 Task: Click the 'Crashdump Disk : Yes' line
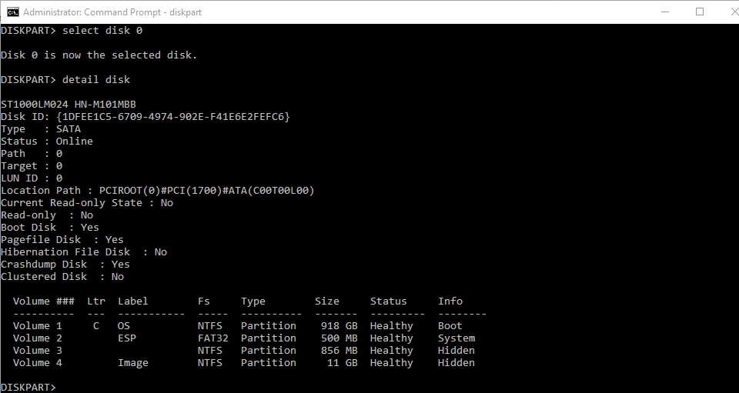pyautogui.click(x=65, y=264)
